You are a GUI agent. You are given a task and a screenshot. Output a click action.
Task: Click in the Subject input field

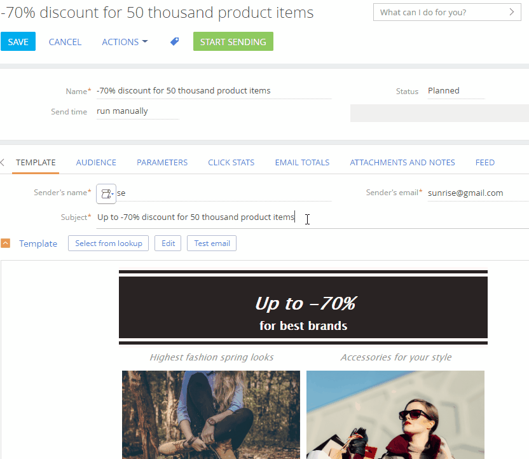coord(312,217)
